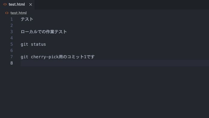The height and width of the screenshot is (118, 209).
Task: Click line number 5 in the gutter
Action: pos(12,44)
